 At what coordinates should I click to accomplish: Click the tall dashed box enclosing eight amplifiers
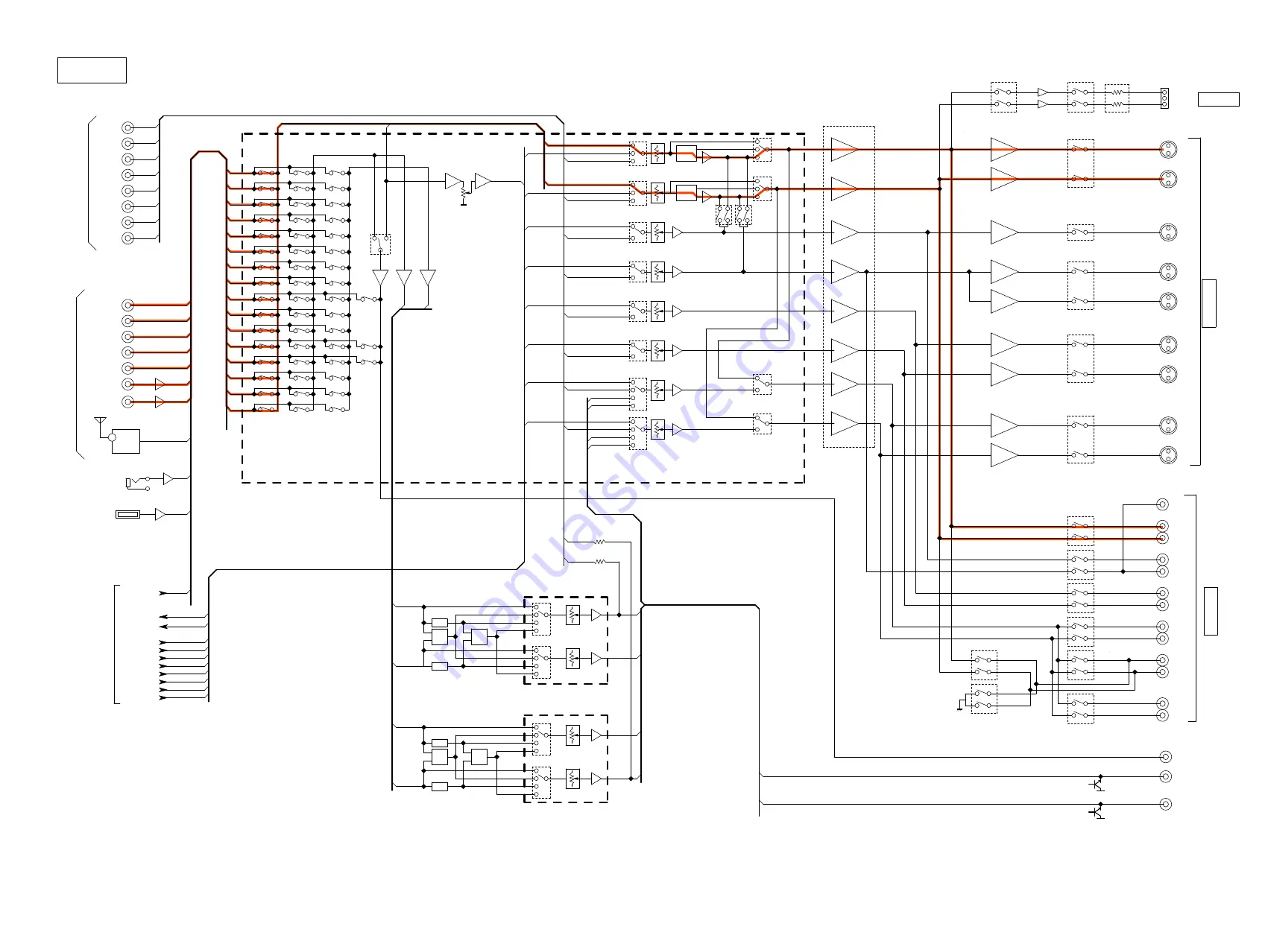(848, 287)
